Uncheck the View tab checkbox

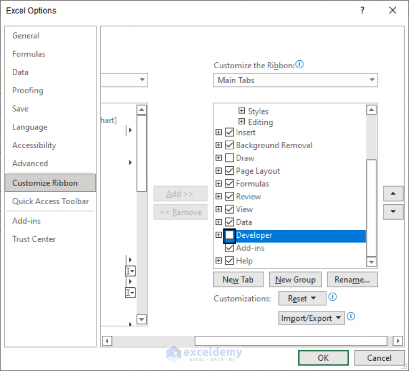[x=229, y=209]
